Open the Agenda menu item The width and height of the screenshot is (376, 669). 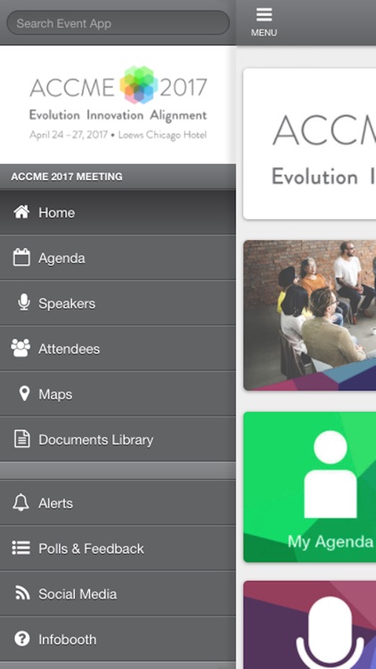pos(118,258)
